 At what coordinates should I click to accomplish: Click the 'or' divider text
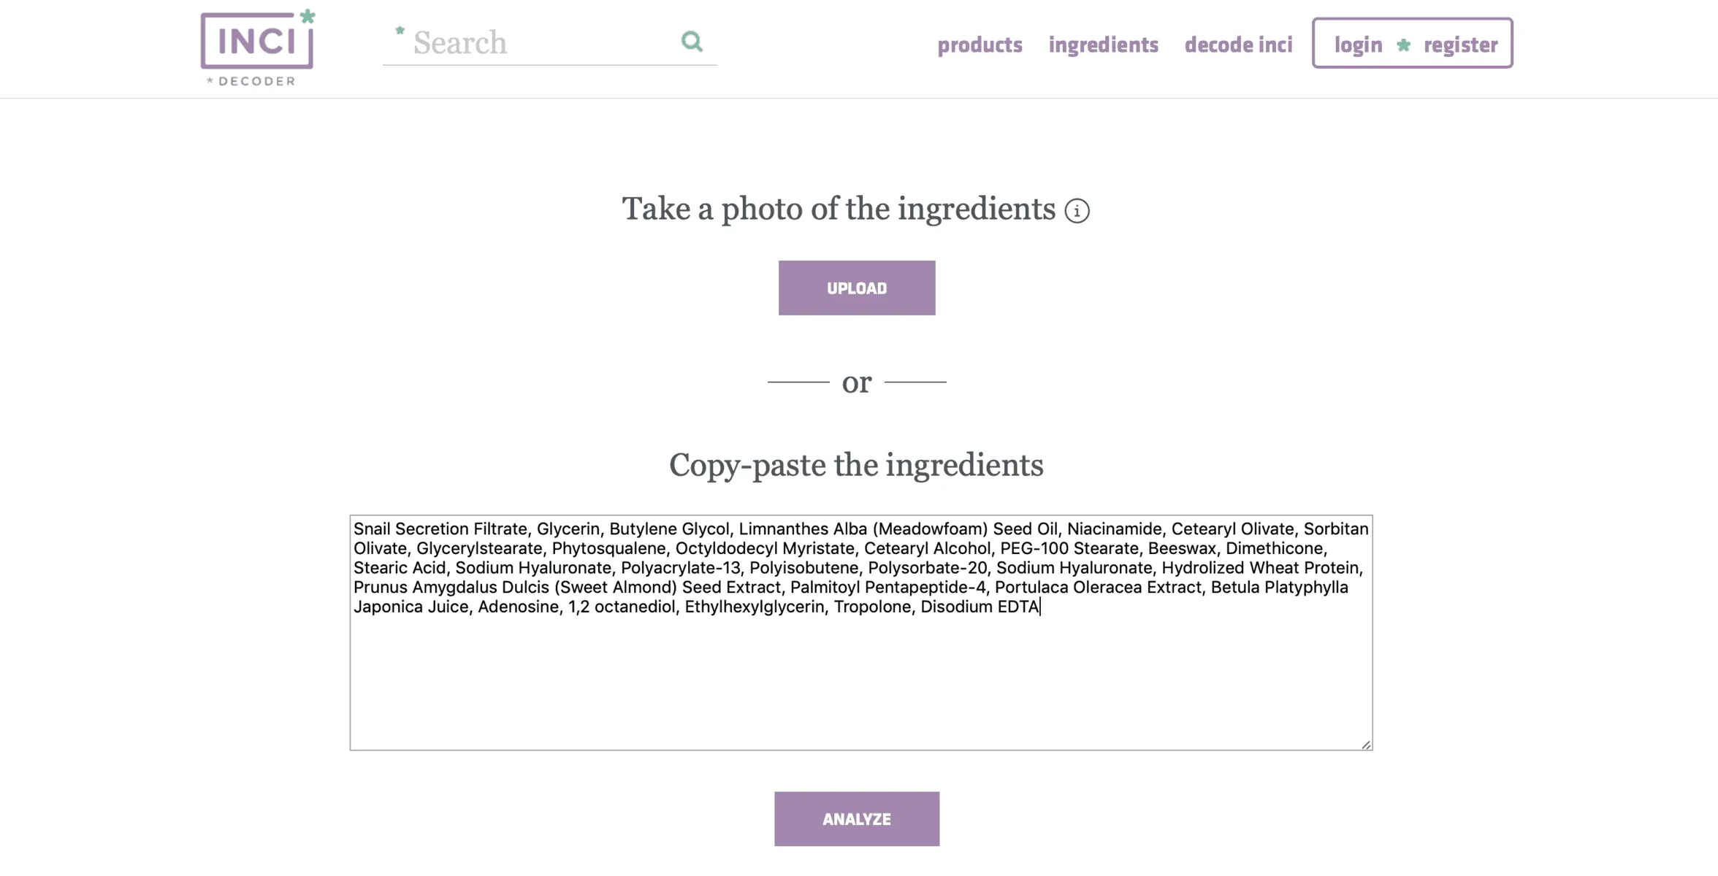click(857, 383)
